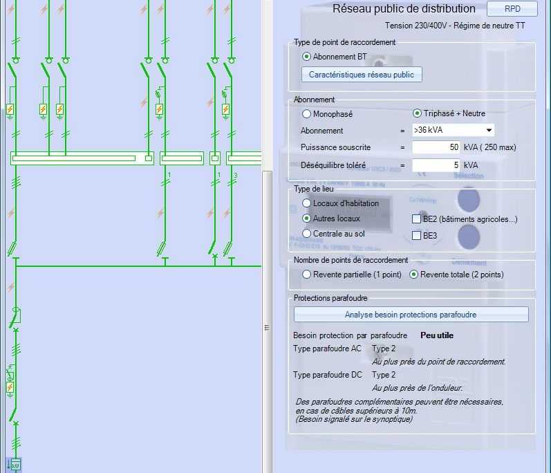The image size is (551, 473).
Task: Click the fifth switch-disconnector in the top row
Action: (162, 68)
